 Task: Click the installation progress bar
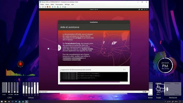tap(94, 82)
